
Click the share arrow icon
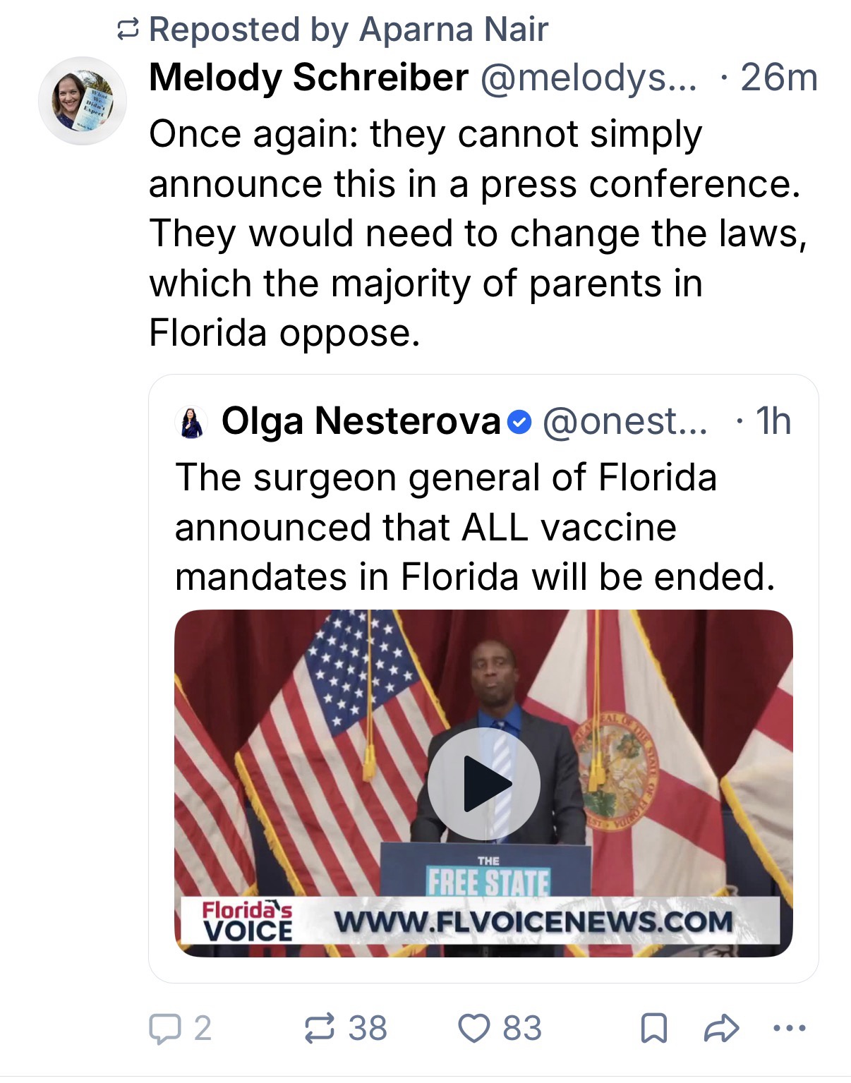click(721, 1029)
